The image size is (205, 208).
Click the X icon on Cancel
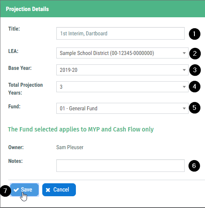[x=48, y=190]
